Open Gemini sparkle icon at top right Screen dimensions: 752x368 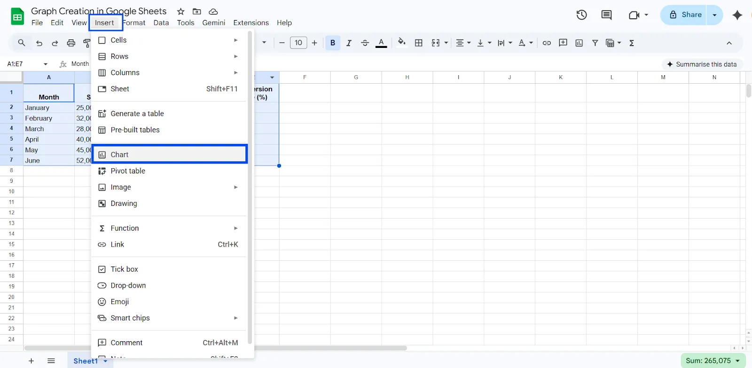click(x=737, y=15)
